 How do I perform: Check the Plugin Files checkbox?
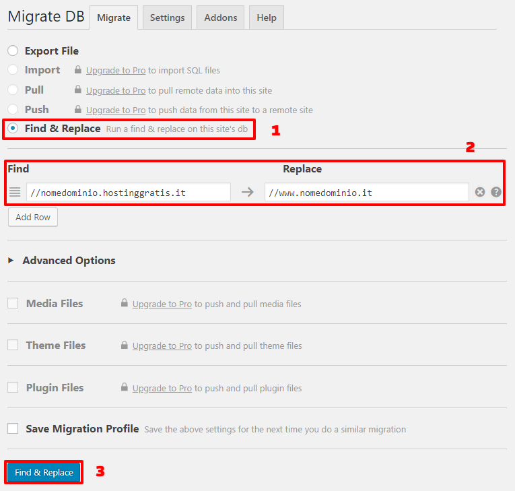(x=13, y=387)
